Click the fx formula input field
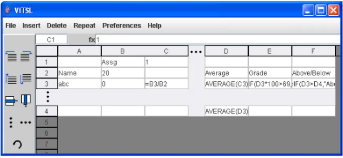This screenshot has height=158, width=343. [x=218, y=40]
